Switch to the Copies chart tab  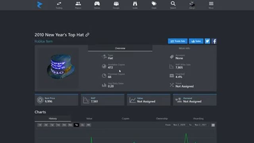pos(125,118)
